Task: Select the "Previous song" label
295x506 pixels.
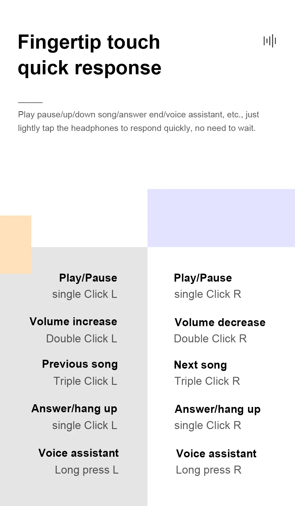Action: tap(80, 364)
